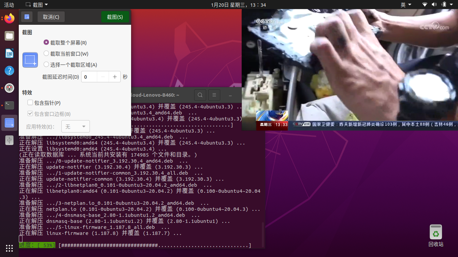Show applications grid button
This screenshot has width=458, height=257.
[x=9, y=248]
